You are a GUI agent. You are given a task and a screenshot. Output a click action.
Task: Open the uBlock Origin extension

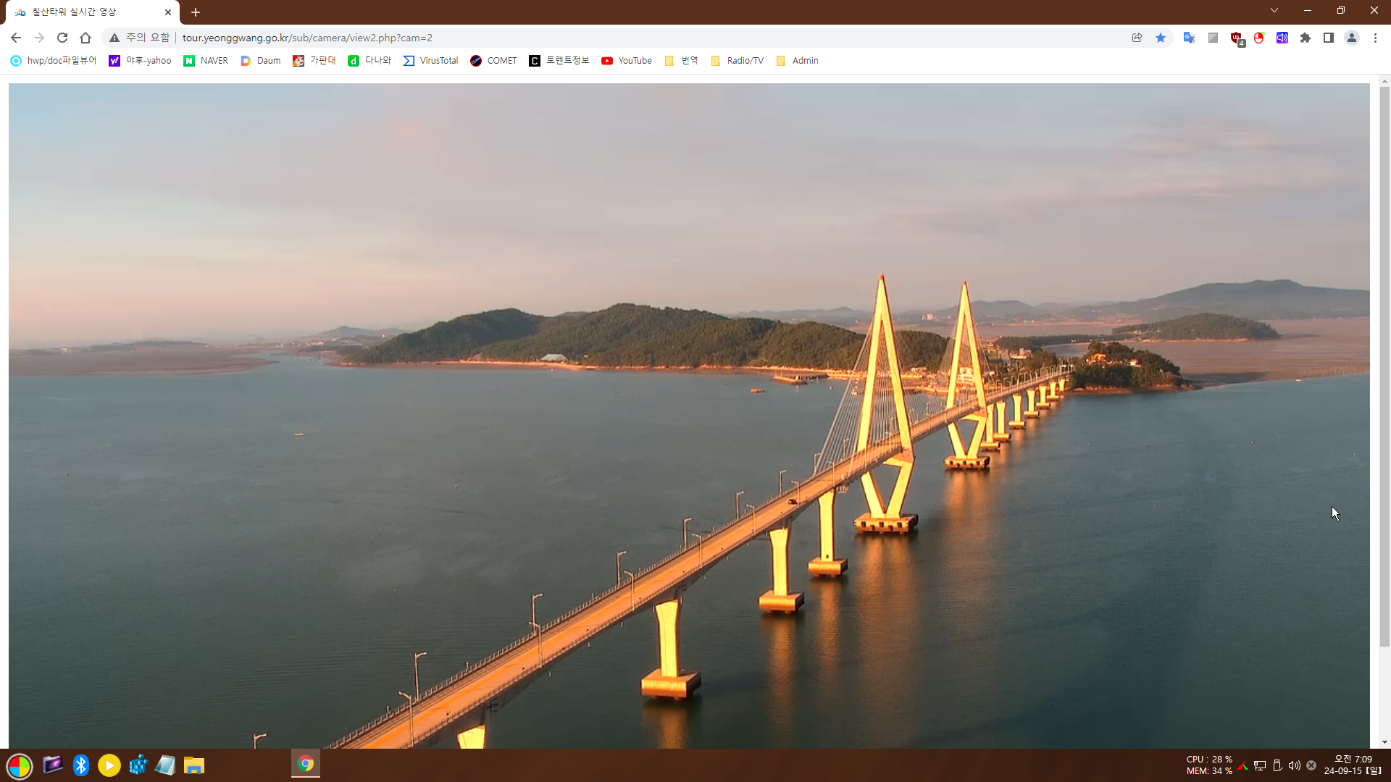pos(1237,38)
